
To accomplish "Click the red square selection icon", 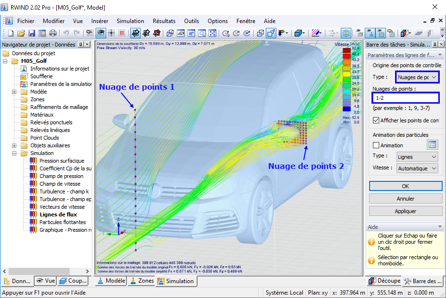I will point(122,33).
